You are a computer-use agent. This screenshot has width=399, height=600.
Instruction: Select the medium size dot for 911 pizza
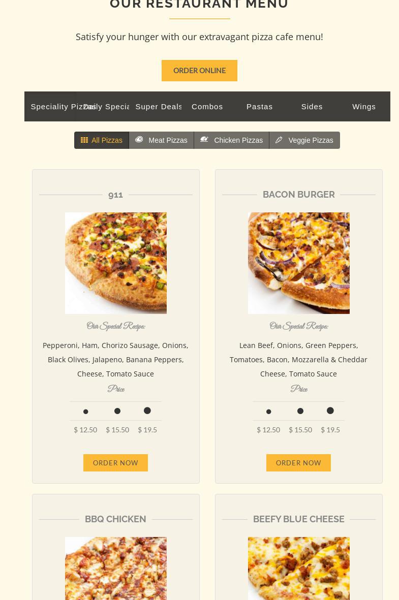117,411
